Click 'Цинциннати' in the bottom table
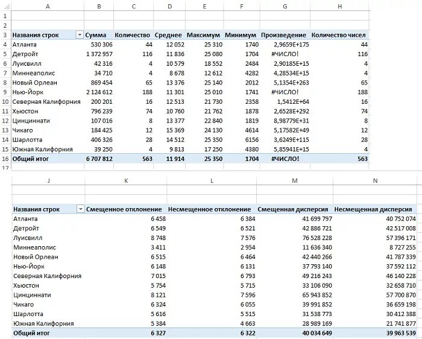Screen dimensions: 422x339 pos(32,295)
